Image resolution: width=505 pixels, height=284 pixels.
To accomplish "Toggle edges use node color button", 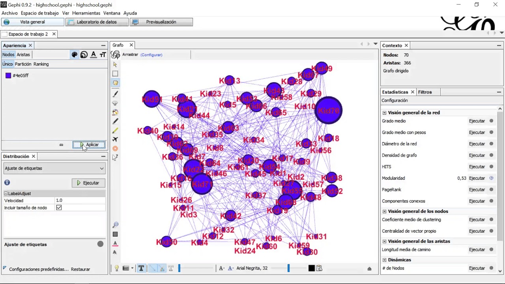I will pyautogui.click(x=162, y=268).
